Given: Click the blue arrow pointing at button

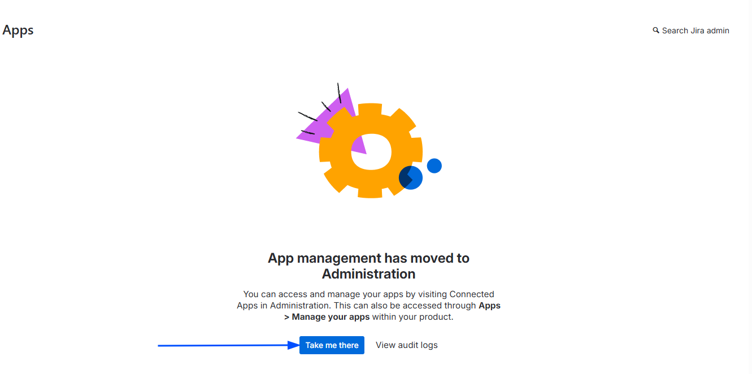Looking at the screenshot, I should (226, 345).
